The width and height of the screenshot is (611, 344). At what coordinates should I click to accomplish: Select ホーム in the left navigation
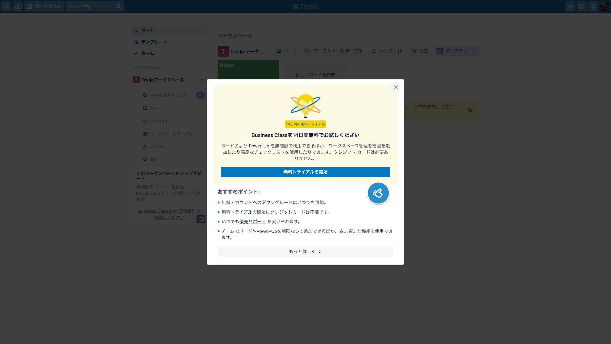169,53
